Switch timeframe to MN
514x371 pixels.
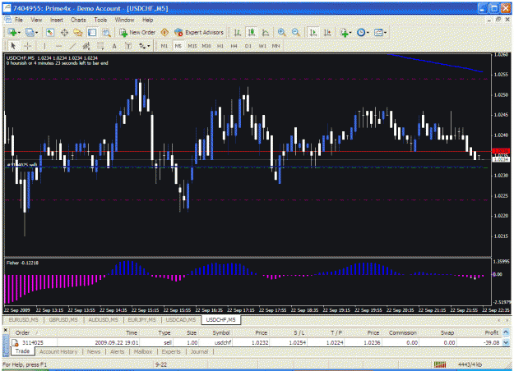point(276,46)
